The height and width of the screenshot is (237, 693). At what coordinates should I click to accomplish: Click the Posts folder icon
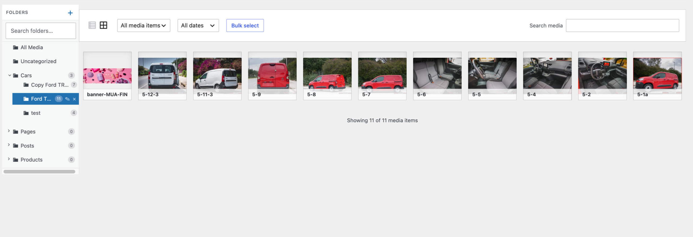(16, 146)
